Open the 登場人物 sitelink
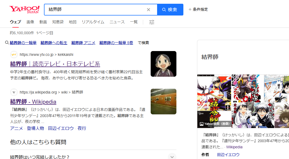This screenshot has height=159, width=289. 35,128
